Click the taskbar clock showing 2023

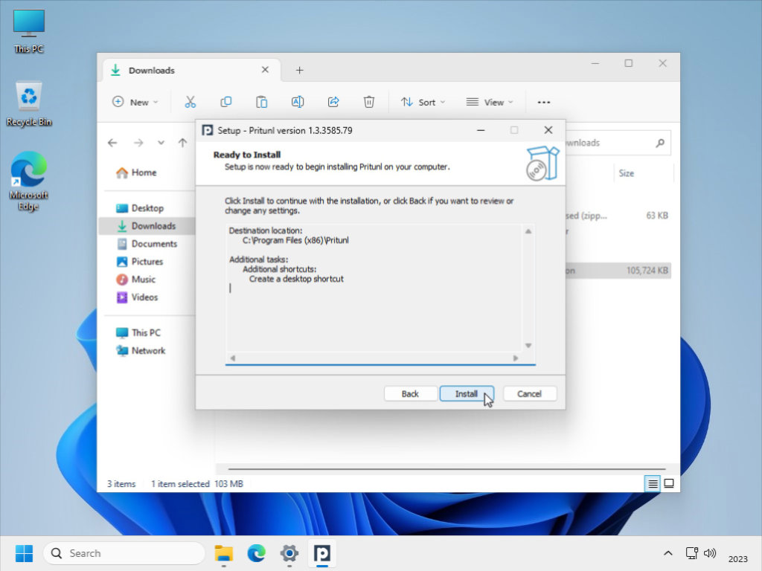point(737,559)
